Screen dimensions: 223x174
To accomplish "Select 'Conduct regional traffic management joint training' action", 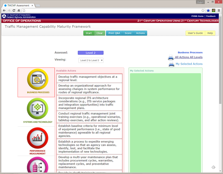I will tap(89, 117).
